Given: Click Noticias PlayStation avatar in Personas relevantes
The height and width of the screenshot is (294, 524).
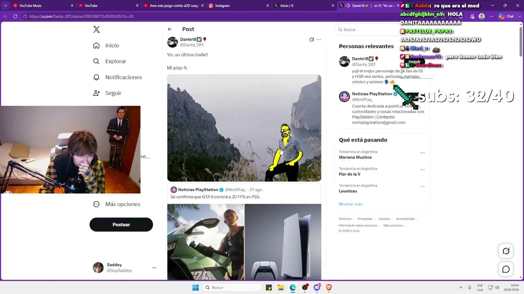Looking at the screenshot, I should click(x=344, y=96).
